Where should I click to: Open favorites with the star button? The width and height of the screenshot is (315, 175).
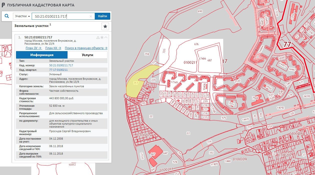[105, 26]
